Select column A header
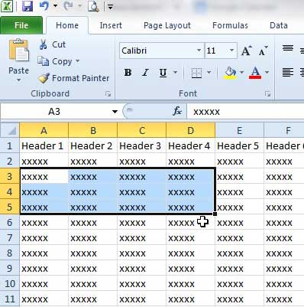 pyautogui.click(x=44, y=130)
